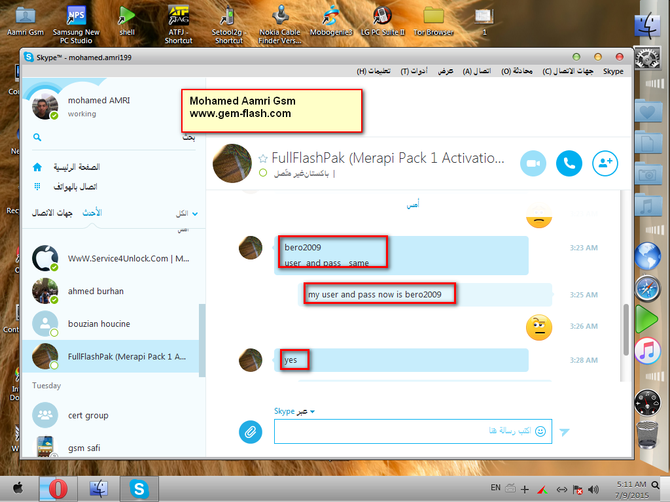Open the Tor Browser desktop folder
The image size is (670, 502).
pos(433,22)
